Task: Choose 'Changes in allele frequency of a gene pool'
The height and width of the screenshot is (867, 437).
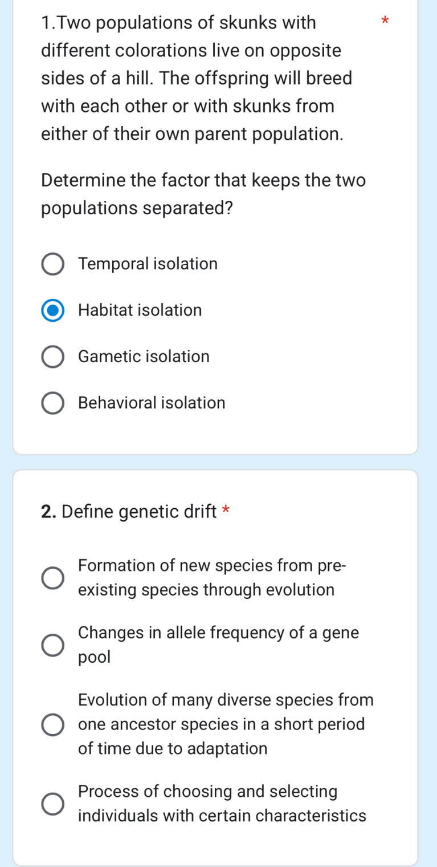Action: (52, 645)
